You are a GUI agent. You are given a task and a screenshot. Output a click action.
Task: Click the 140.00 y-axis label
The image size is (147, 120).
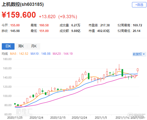(7, 78)
